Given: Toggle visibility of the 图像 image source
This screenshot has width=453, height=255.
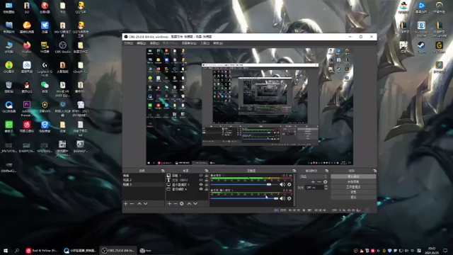Looking at the screenshot, I should pos(201,176).
